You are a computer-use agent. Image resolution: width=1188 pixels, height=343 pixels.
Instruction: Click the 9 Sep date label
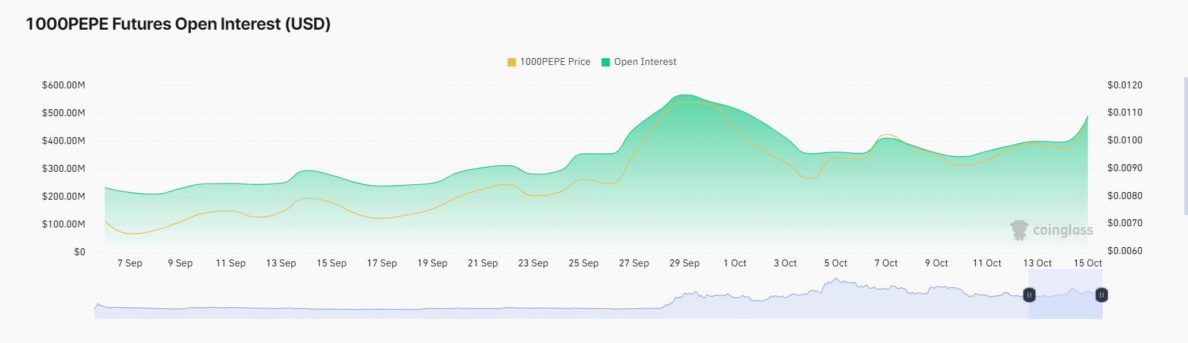[180, 263]
